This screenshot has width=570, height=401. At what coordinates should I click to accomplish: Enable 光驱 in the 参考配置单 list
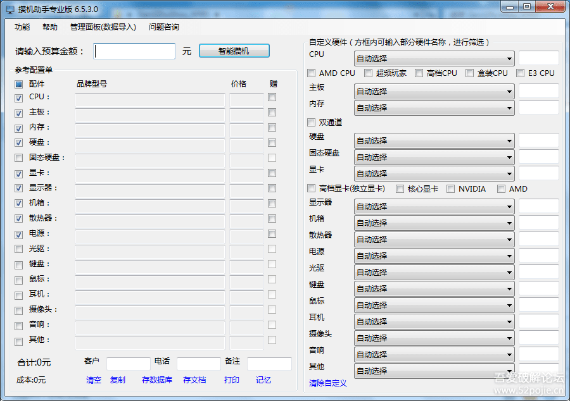(x=20, y=249)
